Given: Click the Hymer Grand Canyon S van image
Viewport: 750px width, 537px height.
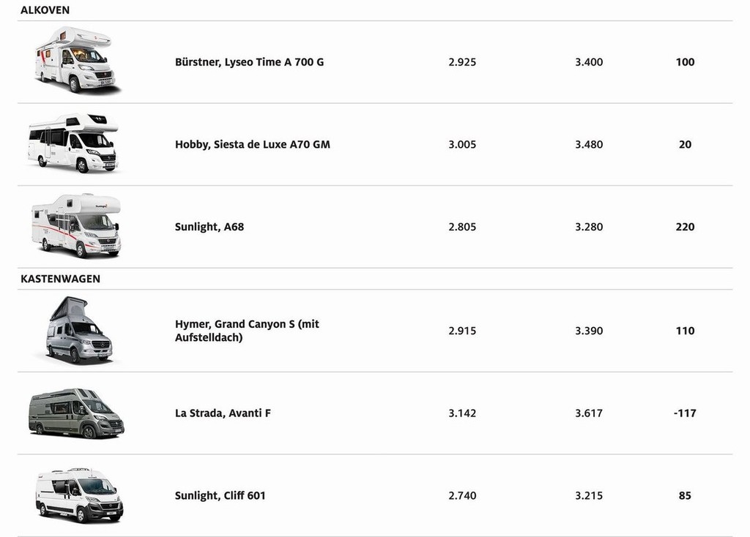Looking at the screenshot, I should 78,330.
